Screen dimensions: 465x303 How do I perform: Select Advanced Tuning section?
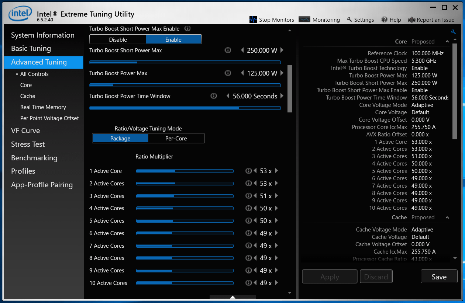coord(44,62)
